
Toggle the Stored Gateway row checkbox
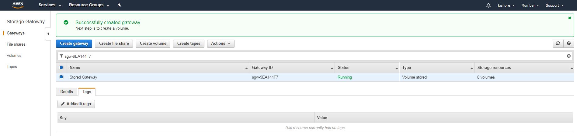61,77
